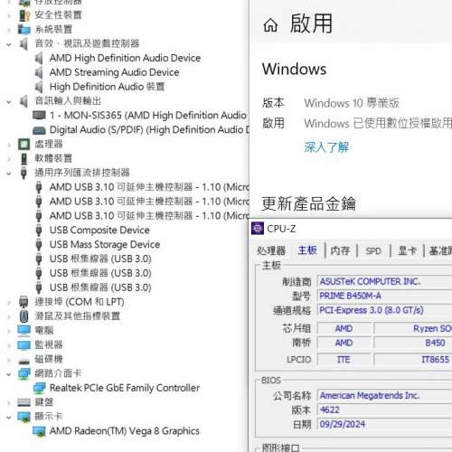Screen dimensions: 452x452
Task: Click the 監視器 monitor icon
Action: coord(24,345)
